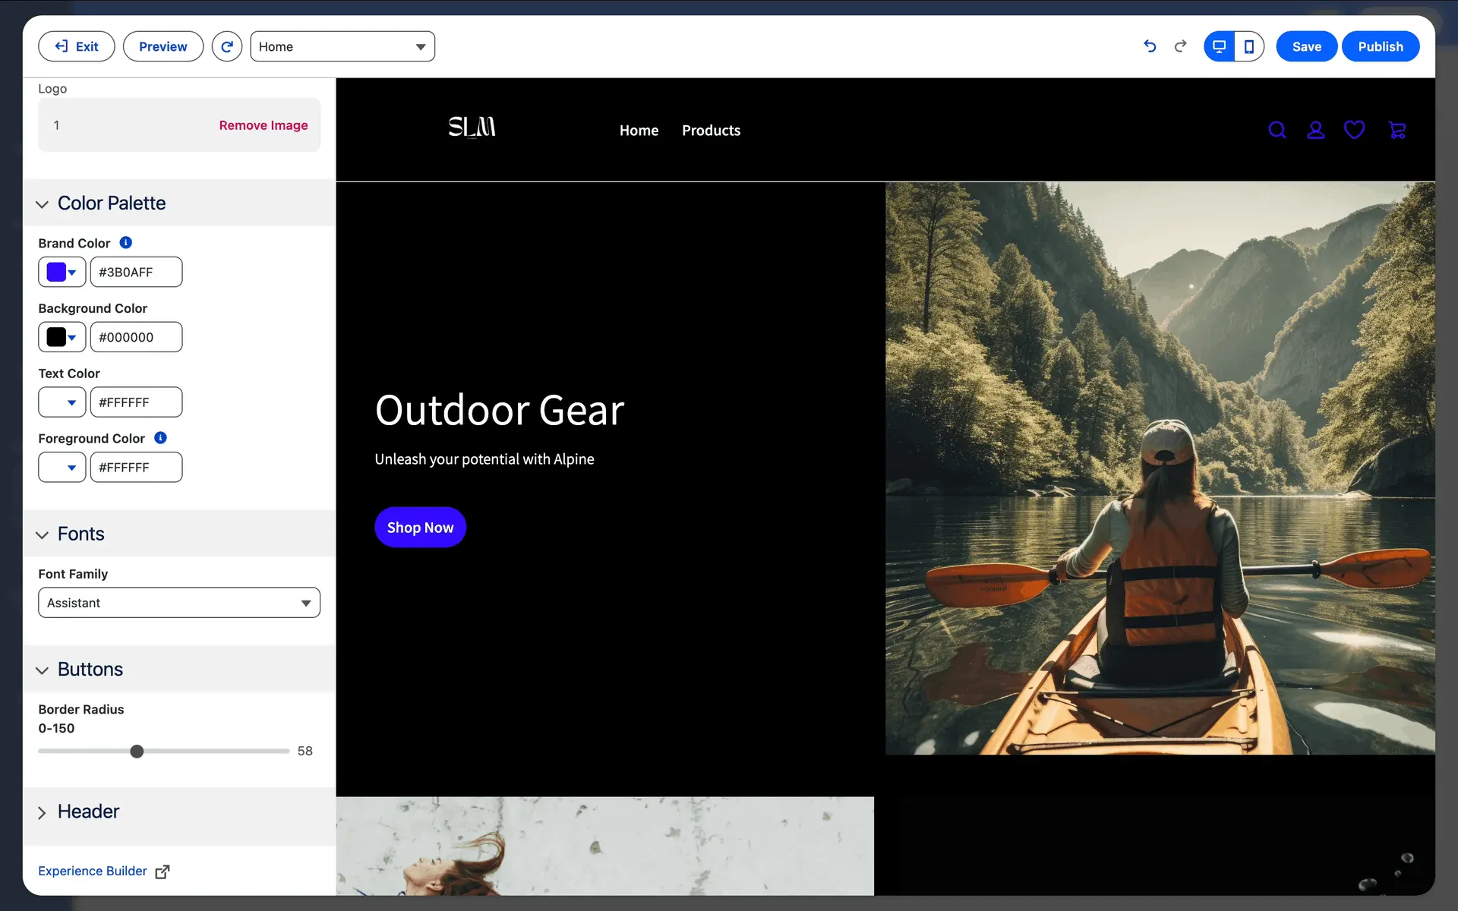
Task: Open the Font Family dropdown
Action: (179, 603)
